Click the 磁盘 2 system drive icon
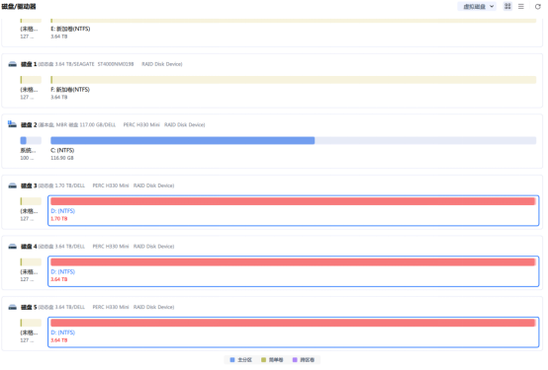The image size is (548, 370). [12, 124]
